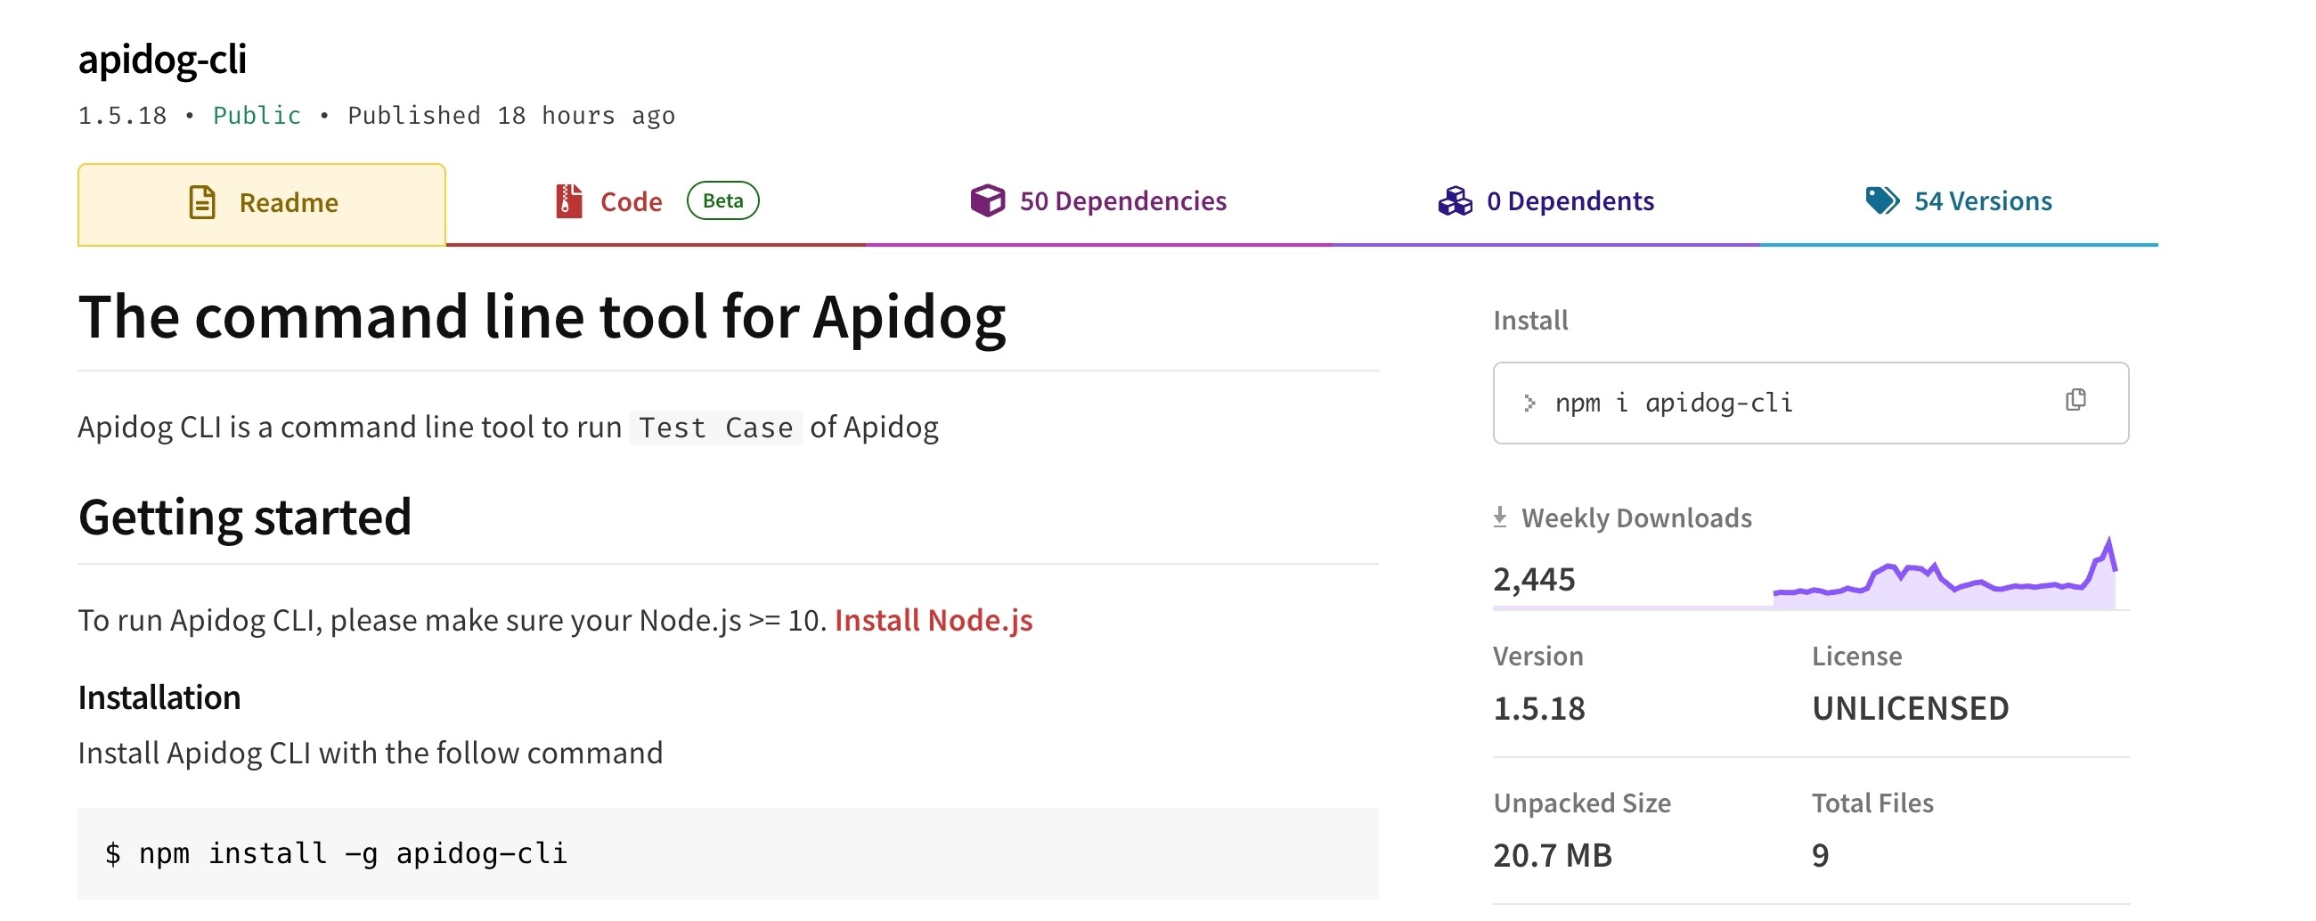Click the UNLICENSED license value
The width and height of the screenshot is (2316, 921).
[x=1910, y=709]
